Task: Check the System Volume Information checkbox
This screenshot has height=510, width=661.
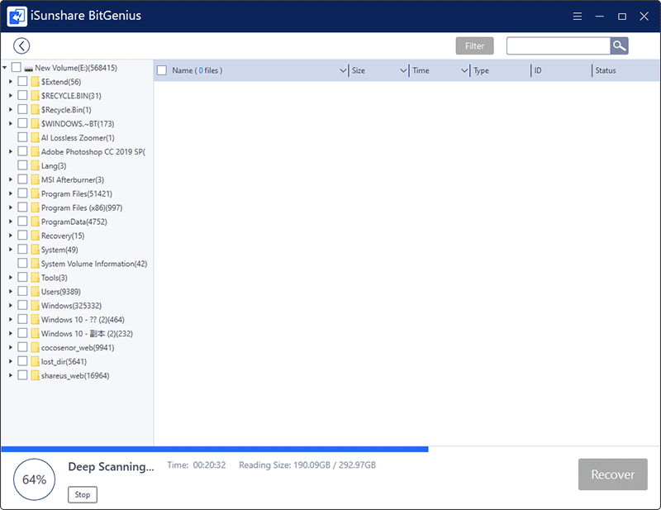Action: 22,263
